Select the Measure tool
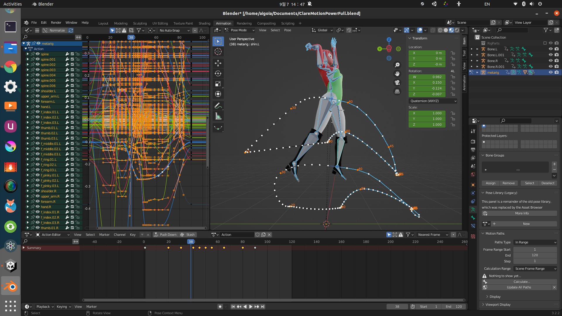This screenshot has height=316, width=562. [x=218, y=116]
